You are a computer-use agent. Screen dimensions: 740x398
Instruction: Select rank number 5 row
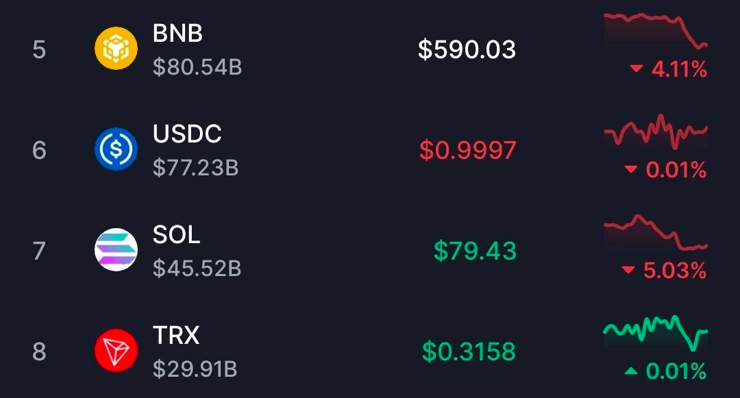(x=39, y=49)
